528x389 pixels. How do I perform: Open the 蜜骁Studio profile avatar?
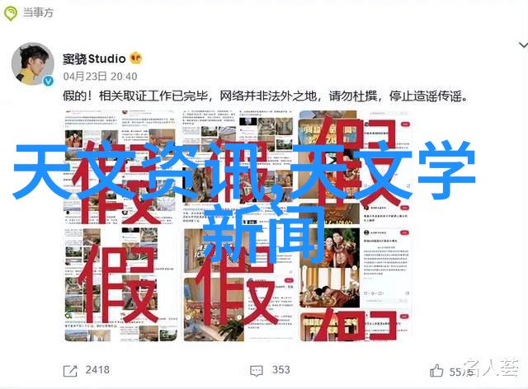click(33, 63)
